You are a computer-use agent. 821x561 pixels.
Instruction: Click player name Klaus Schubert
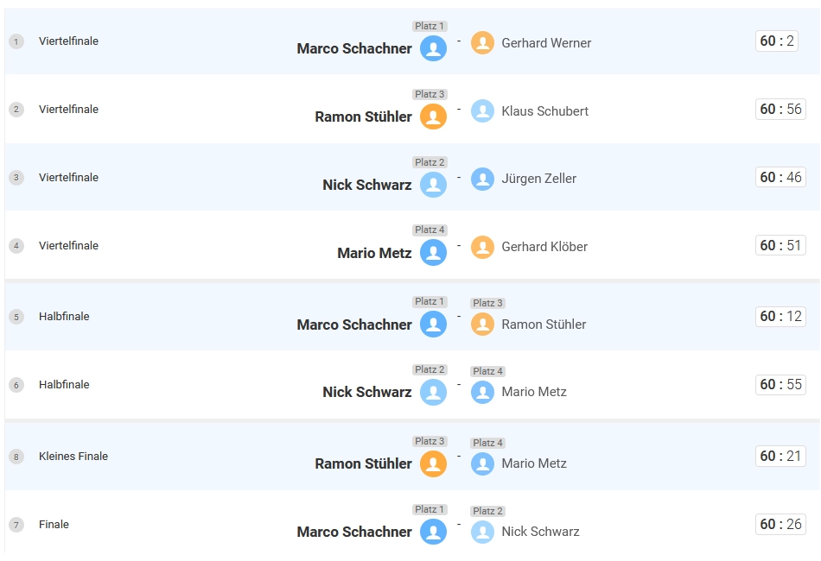[544, 111]
